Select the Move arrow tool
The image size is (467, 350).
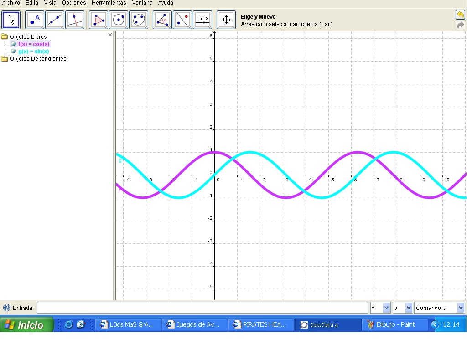point(11,20)
